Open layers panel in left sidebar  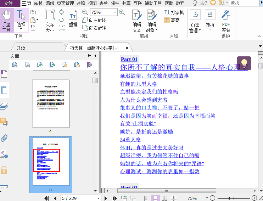[x=4, y=106]
